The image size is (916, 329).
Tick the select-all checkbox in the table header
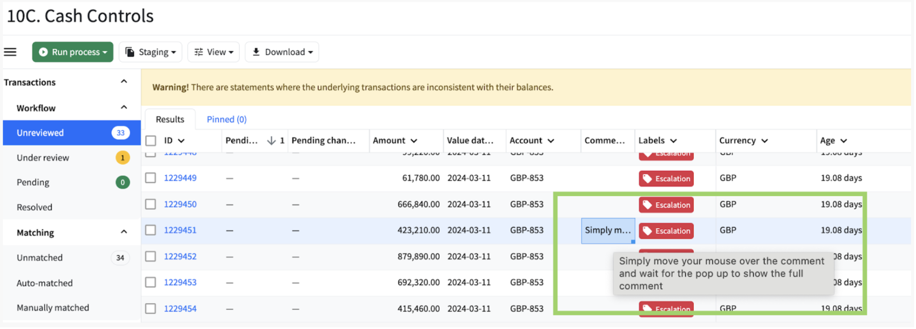pos(151,141)
